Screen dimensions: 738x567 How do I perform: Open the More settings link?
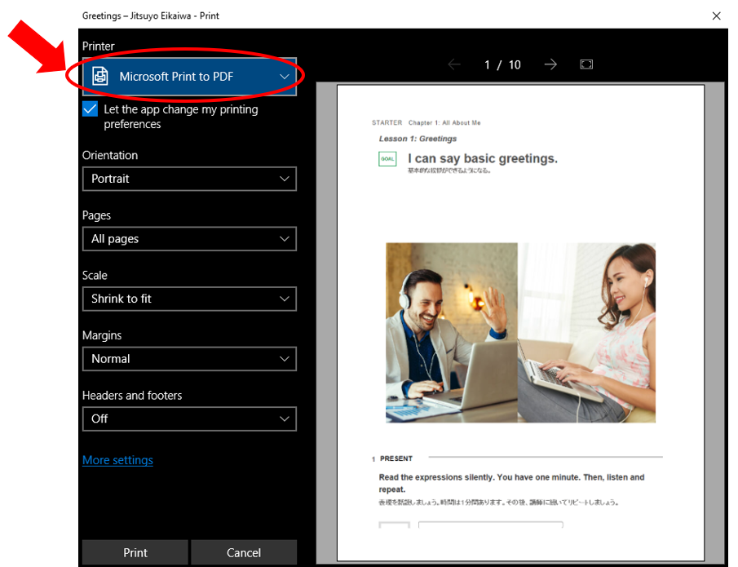coord(117,460)
